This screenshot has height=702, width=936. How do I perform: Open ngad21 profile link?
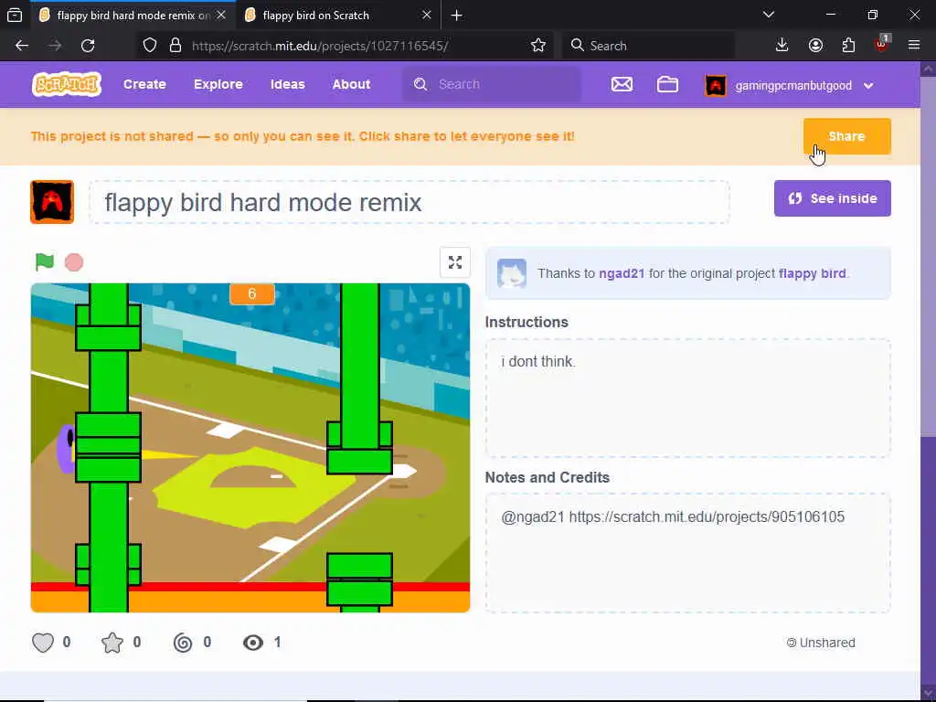pyautogui.click(x=622, y=273)
